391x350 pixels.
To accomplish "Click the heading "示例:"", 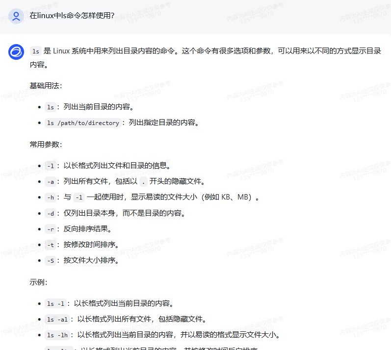I will [x=38, y=282].
